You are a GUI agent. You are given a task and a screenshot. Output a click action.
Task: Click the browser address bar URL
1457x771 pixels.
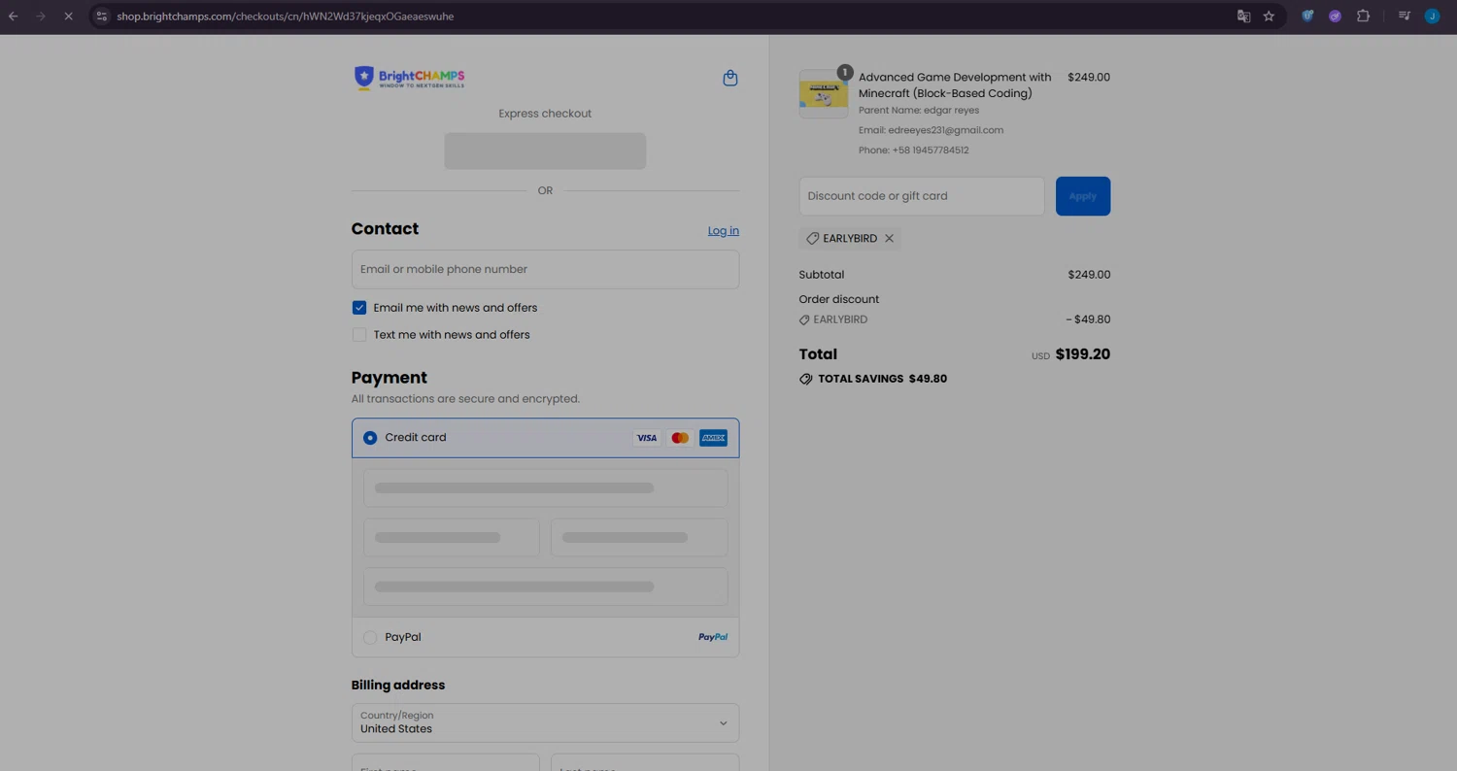coord(286,17)
